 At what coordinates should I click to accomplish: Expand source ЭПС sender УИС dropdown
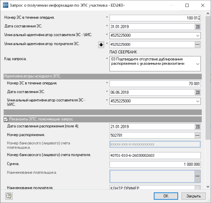tap(197, 101)
